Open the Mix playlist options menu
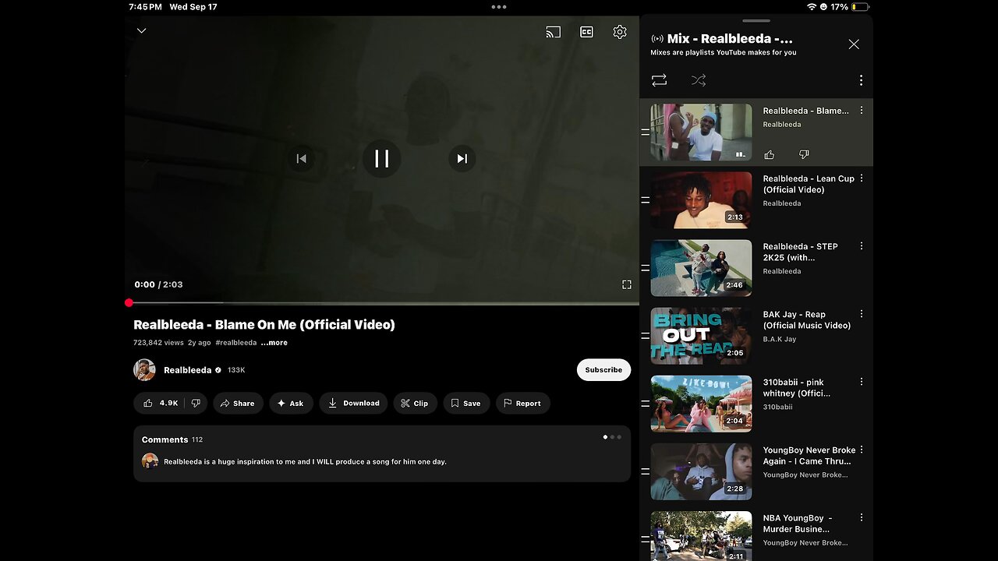The width and height of the screenshot is (998, 561). [x=861, y=80]
